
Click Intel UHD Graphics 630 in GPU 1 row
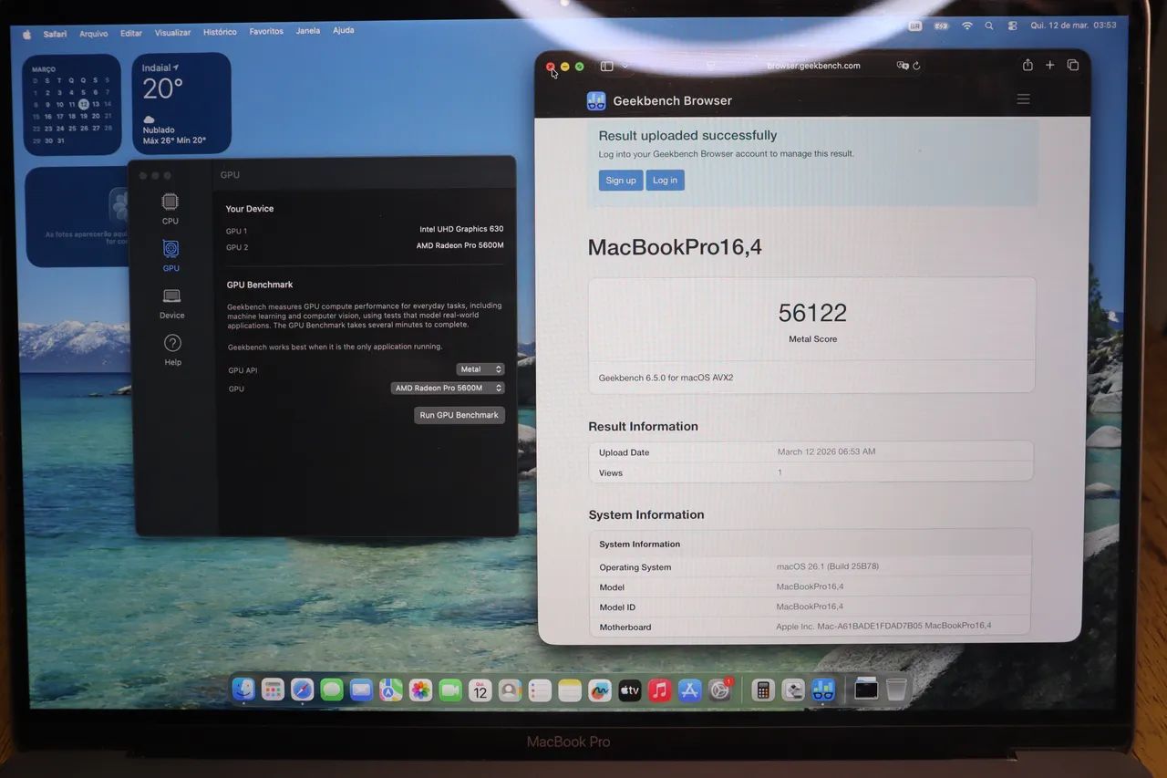tap(461, 229)
